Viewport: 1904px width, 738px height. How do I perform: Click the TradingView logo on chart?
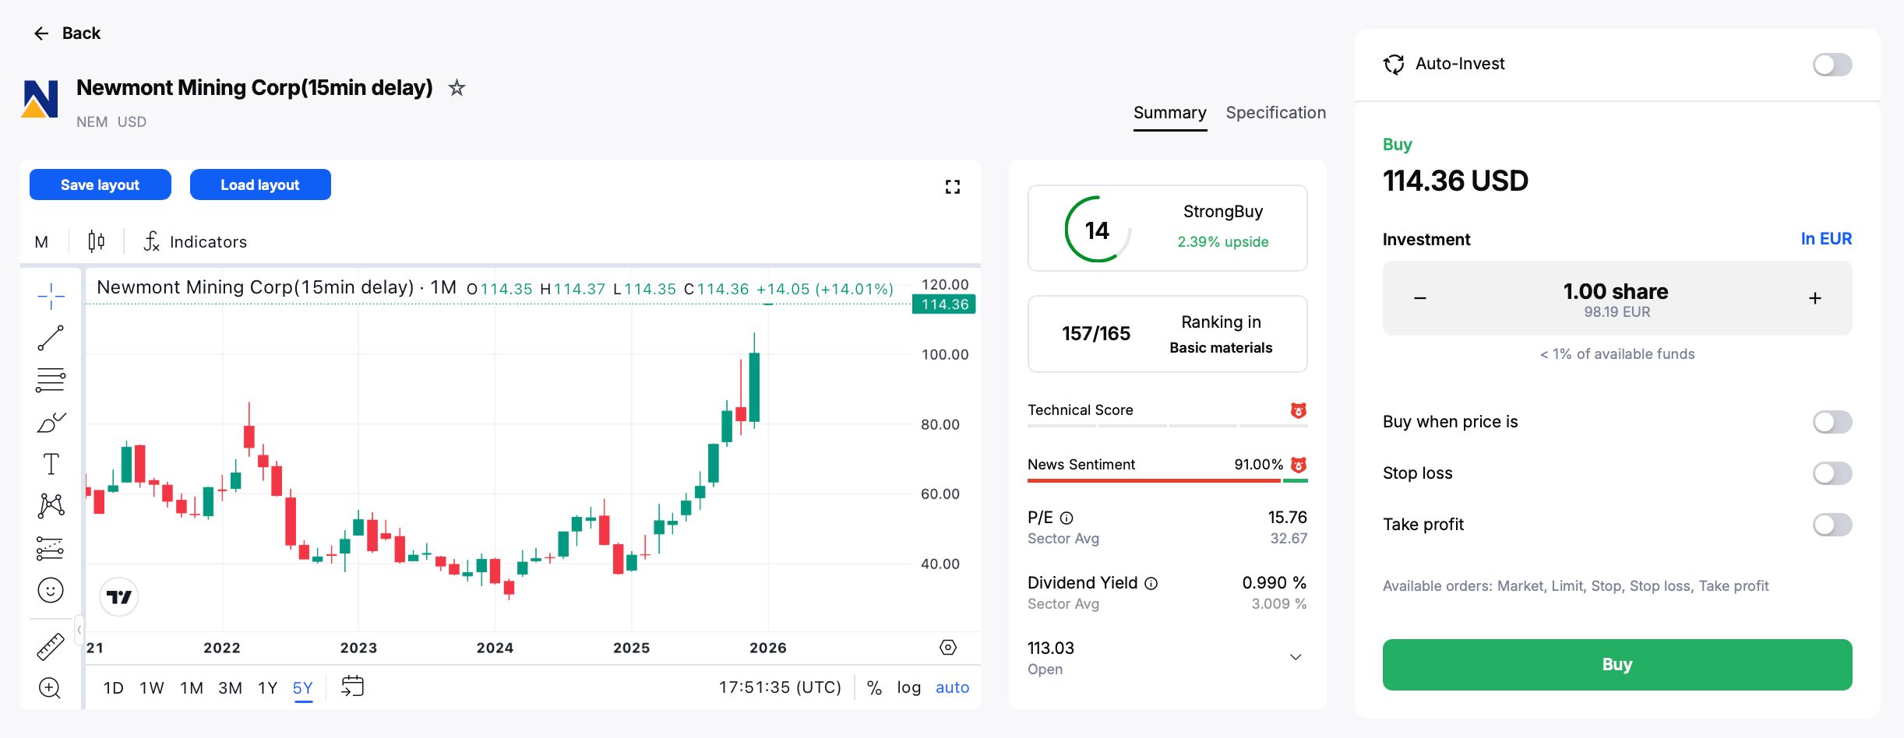[x=119, y=597]
